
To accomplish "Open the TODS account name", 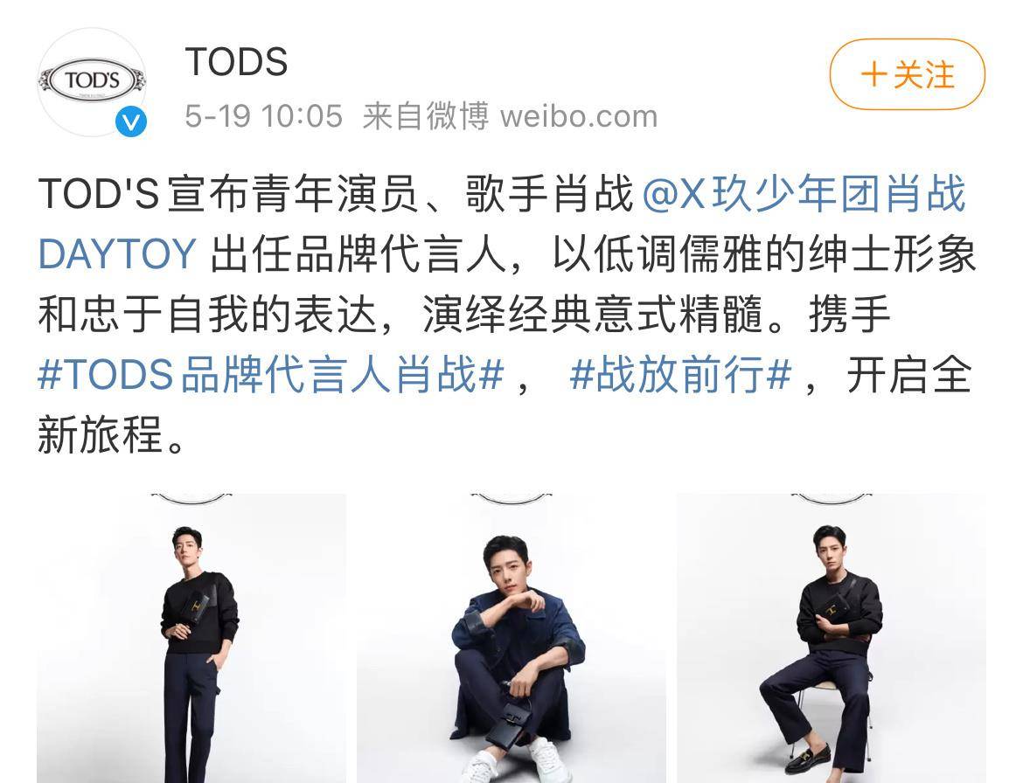I will point(236,62).
